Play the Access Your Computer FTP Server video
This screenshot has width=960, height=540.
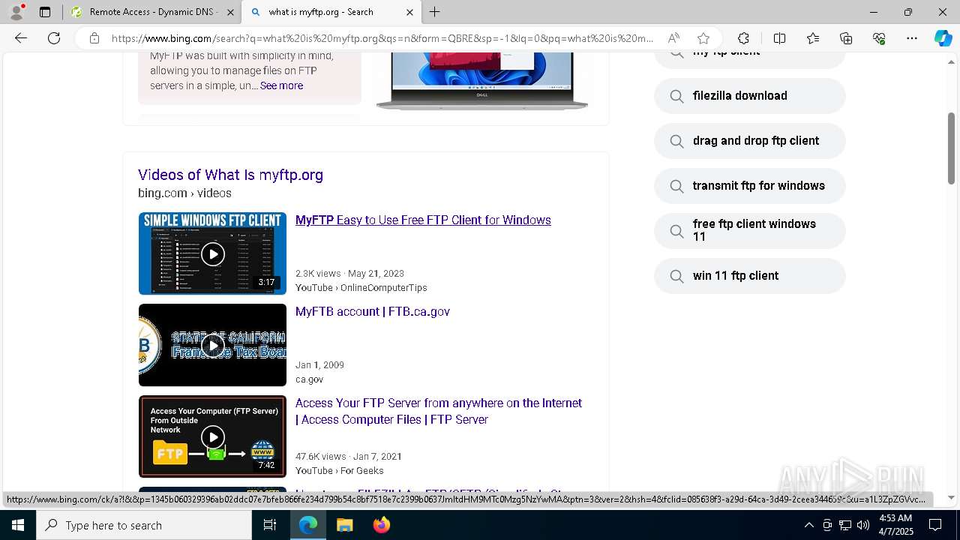[x=212, y=436]
